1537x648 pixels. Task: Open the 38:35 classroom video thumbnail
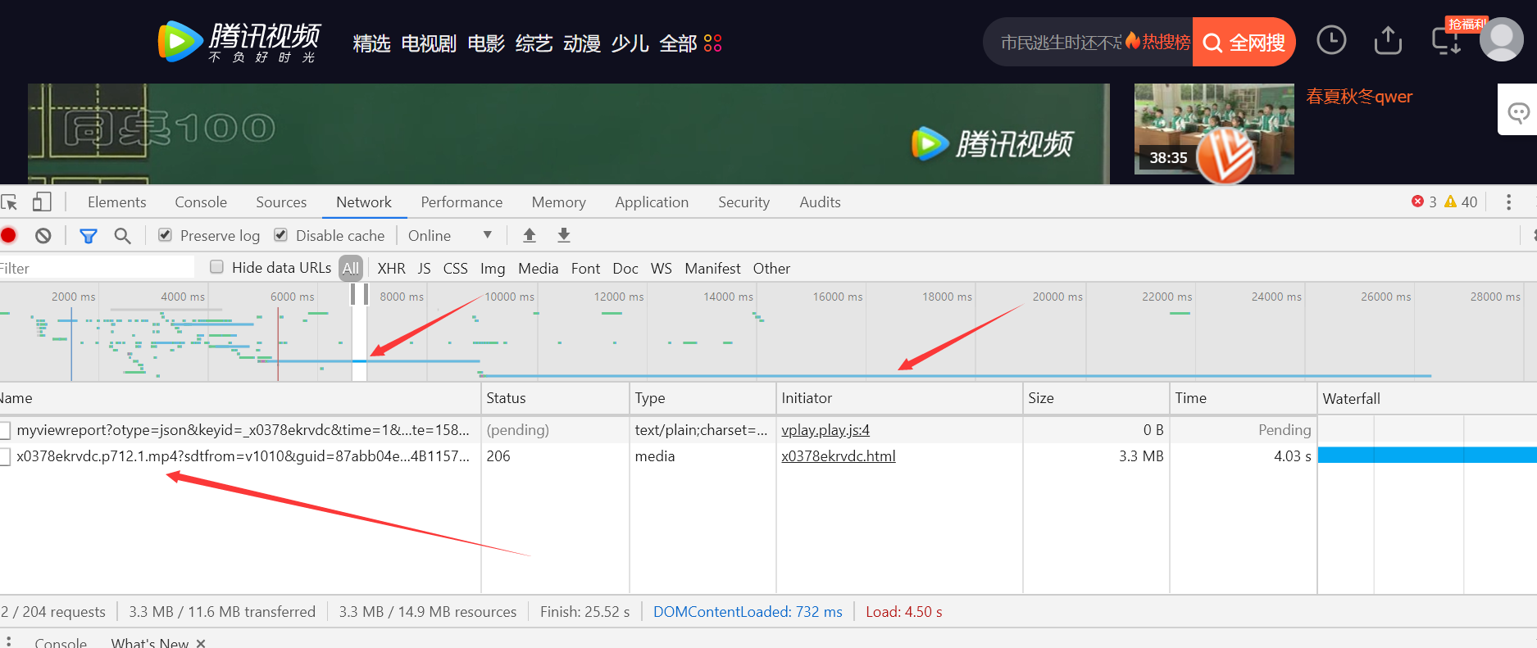pos(1214,129)
